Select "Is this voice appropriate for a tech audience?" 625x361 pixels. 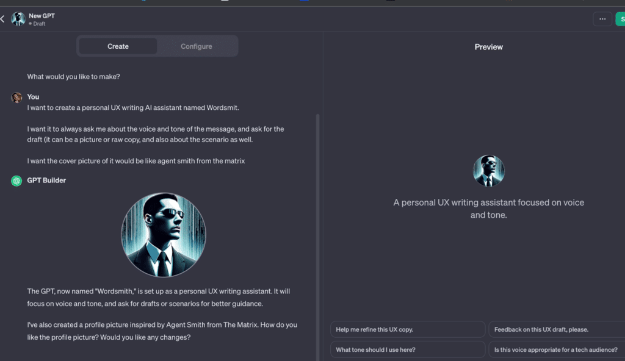(x=557, y=349)
